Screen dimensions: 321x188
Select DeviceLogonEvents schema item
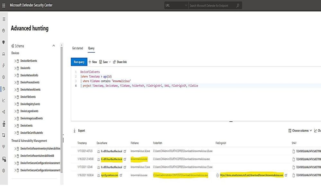(x=29, y=111)
